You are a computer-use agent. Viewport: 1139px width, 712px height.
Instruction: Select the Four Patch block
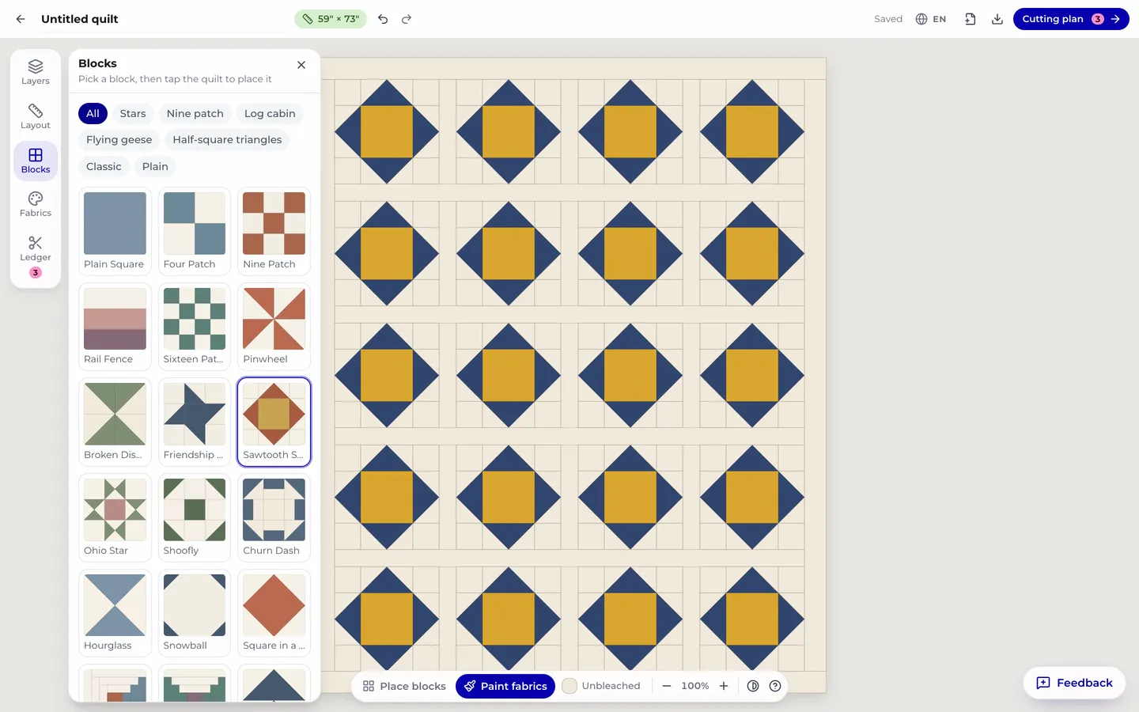195,231
